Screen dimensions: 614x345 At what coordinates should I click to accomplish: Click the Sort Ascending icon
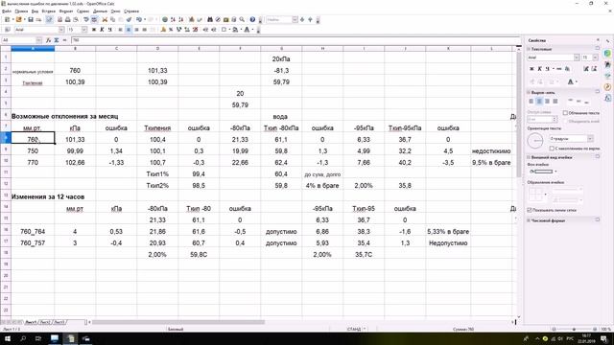click(173, 19)
